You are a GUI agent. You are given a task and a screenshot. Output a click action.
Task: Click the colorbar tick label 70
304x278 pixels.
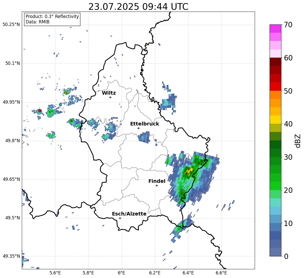(x=288, y=25)
